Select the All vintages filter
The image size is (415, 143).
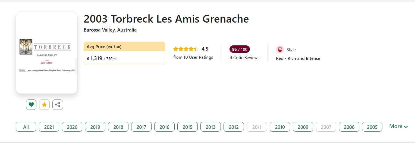click(26, 127)
